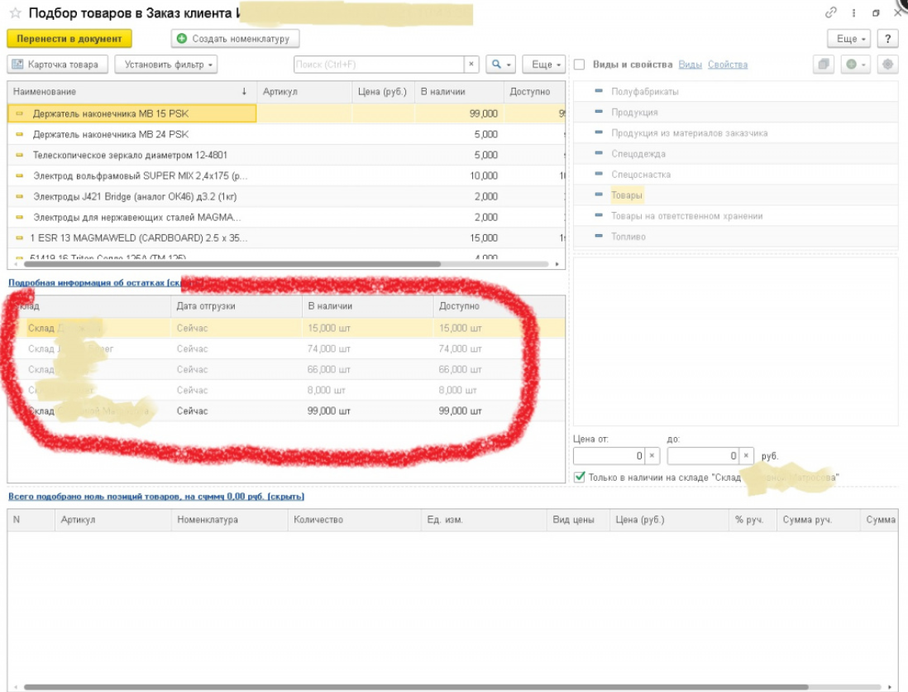Screen dimensions: 908x692
Task: Open help with the question mark button
Action: pyautogui.click(x=887, y=39)
